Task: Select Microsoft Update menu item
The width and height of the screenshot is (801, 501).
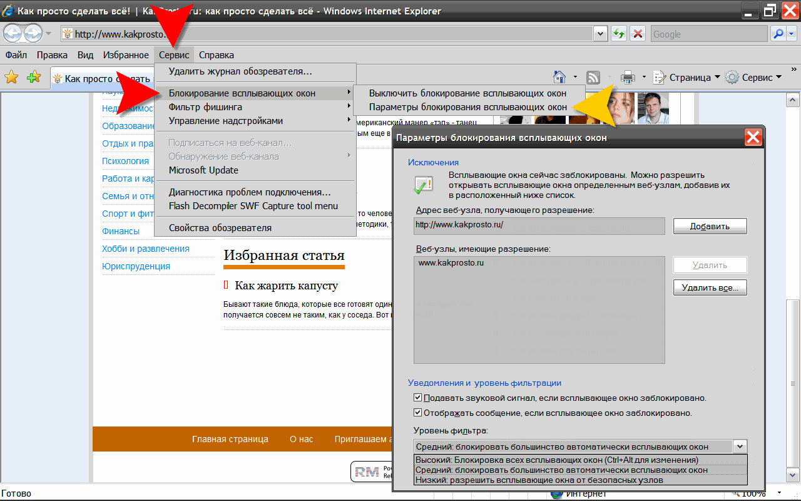Action: pyautogui.click(x=255, y=170)
